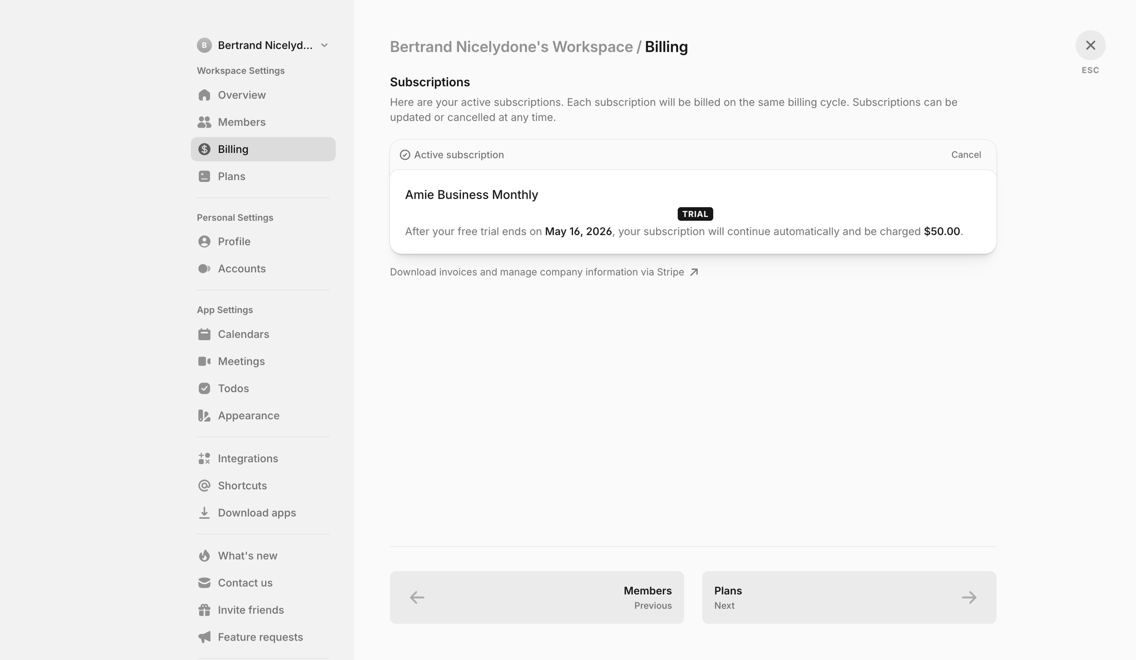The width and height of the screenshot is (1136, 660).
Task: Open Profile personal settings
Action: pos(263,242)
